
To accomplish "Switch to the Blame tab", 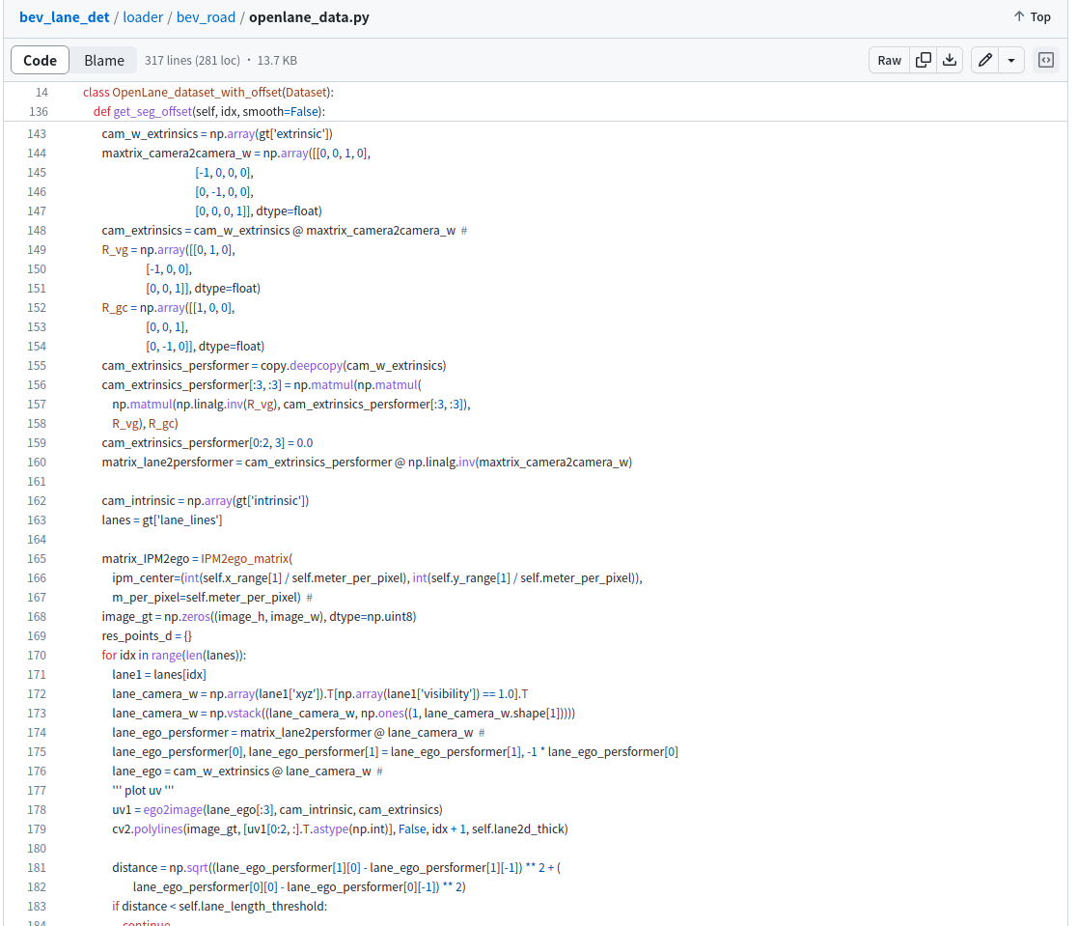I will pyautogui.click(x=103, y=60).
